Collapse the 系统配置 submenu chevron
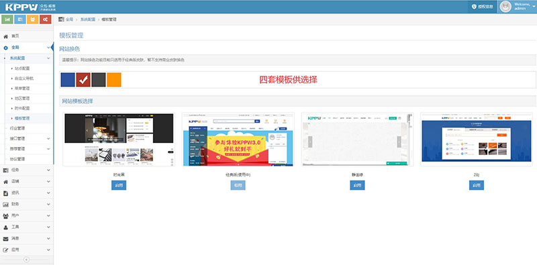The image size is (537, 265). click(x=48, y=58)
